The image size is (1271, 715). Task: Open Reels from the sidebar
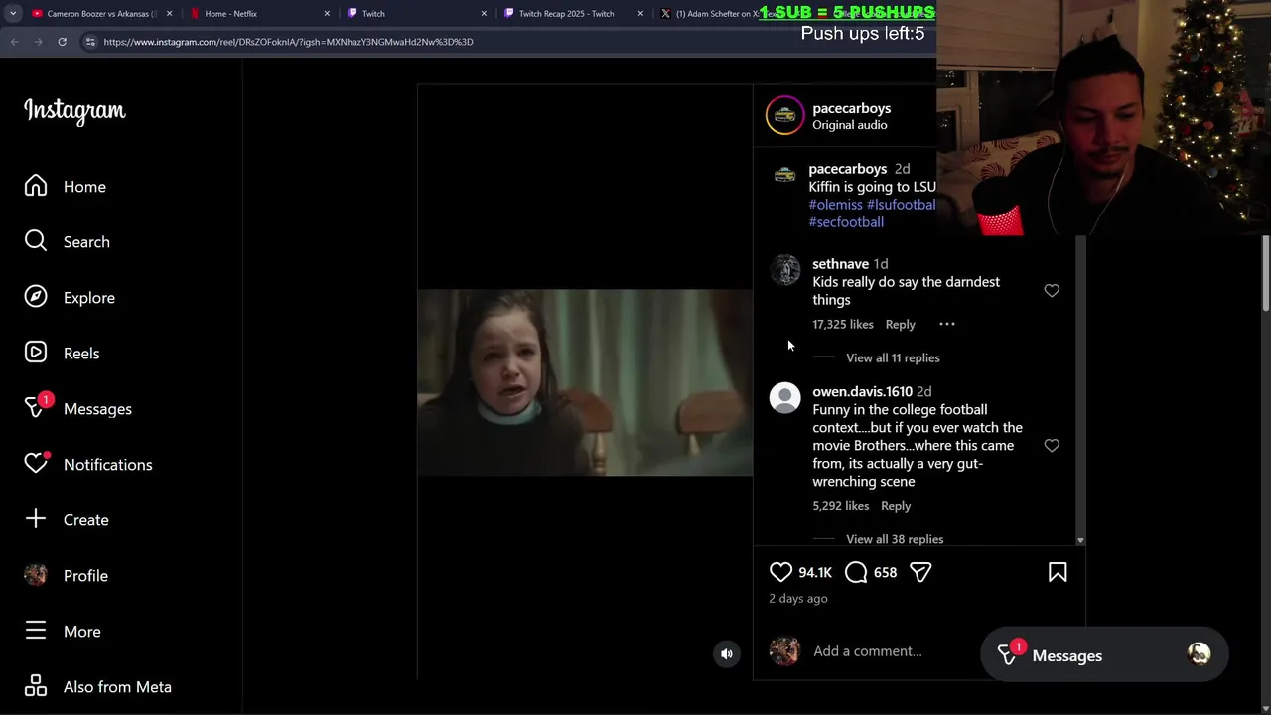point(62,354)
